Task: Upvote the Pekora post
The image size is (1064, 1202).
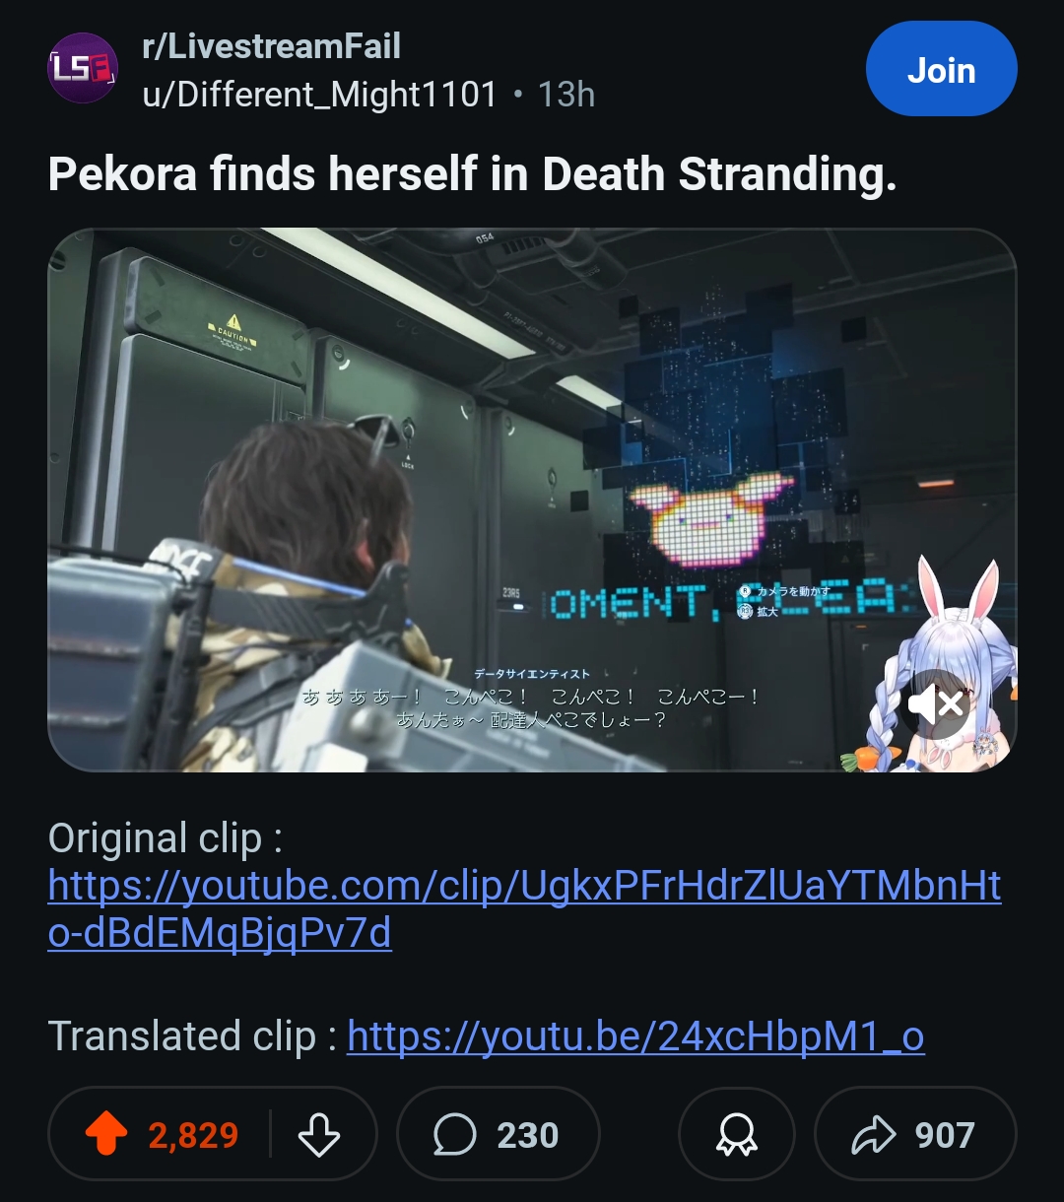Action: [x=107, y=1135]
